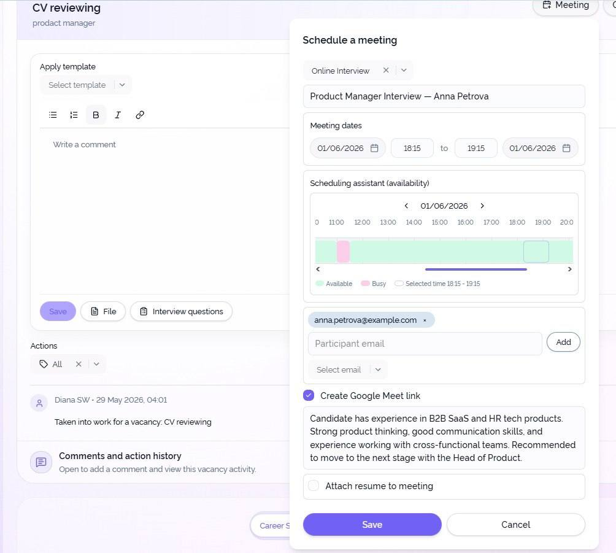Click the tag icon in Actions filter
This screenshot has width=616, height=553.
[44, 364]
